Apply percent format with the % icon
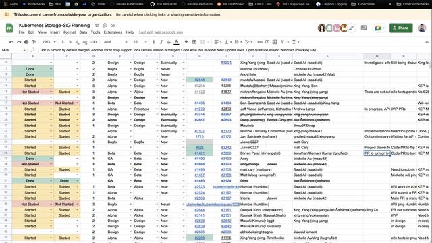The height and width of the screenshot is (243, 432). tap(70, 42)
